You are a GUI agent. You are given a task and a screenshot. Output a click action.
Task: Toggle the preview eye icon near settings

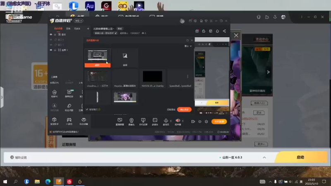pyautogui.click(x=200, y=122)
